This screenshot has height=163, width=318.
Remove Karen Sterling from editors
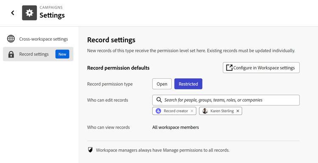tap(238, 111)
